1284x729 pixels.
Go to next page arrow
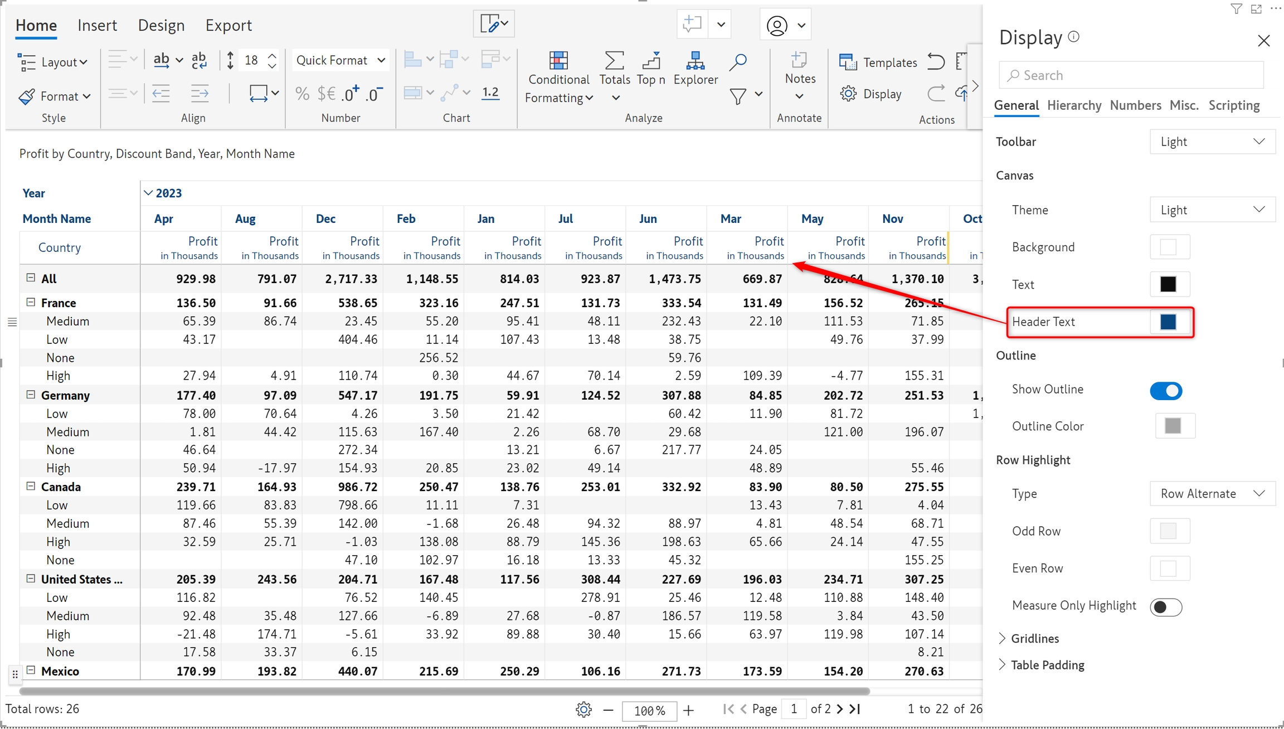tap(840, 709)
